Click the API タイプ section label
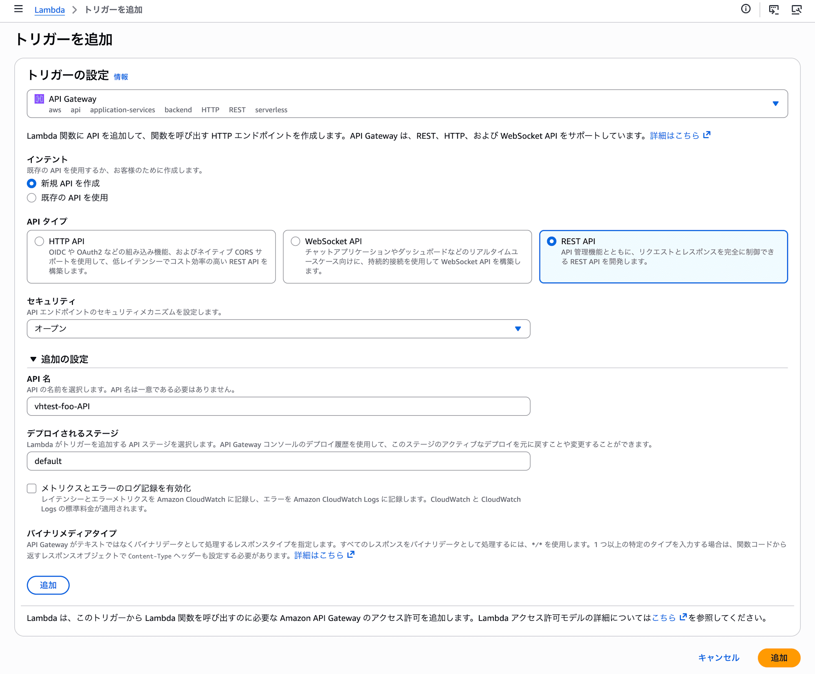Screen dimensions: 815x674 click(x=47, y=221)
